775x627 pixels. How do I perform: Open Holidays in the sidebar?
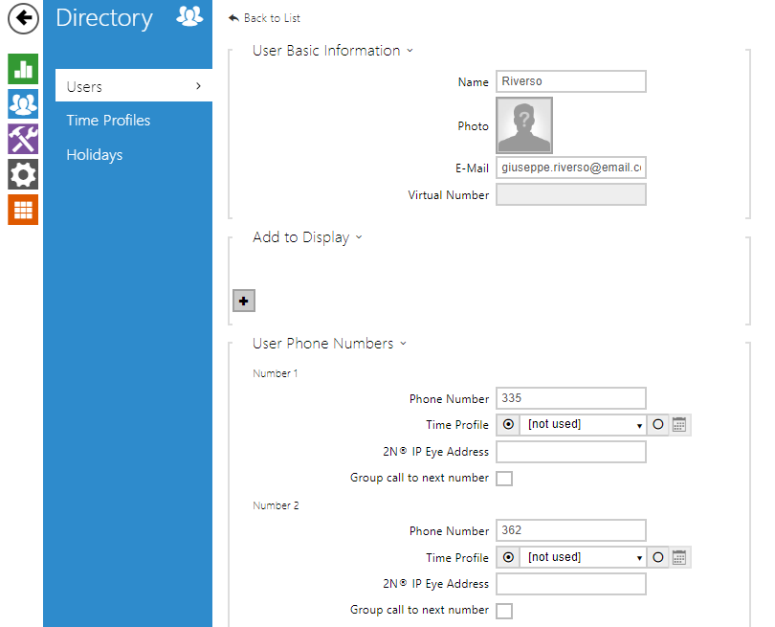coord(94,155)
